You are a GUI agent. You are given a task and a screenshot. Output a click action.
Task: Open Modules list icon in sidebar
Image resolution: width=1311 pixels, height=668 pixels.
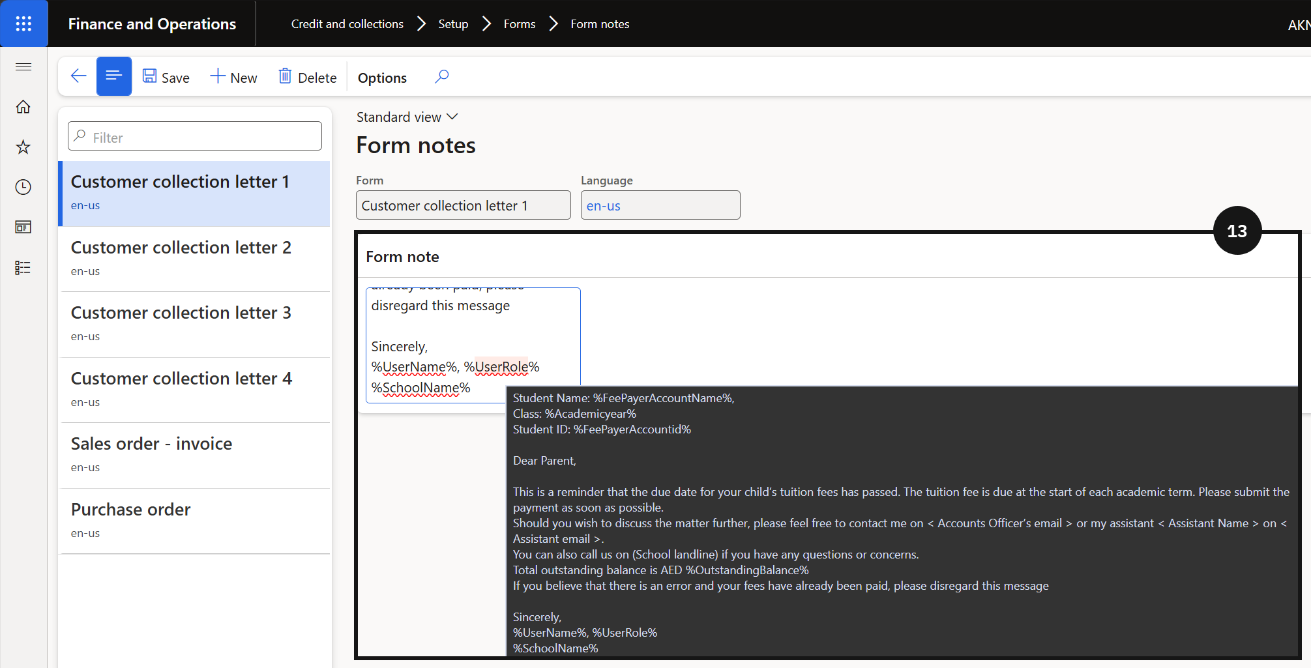[x=23, y=268]
